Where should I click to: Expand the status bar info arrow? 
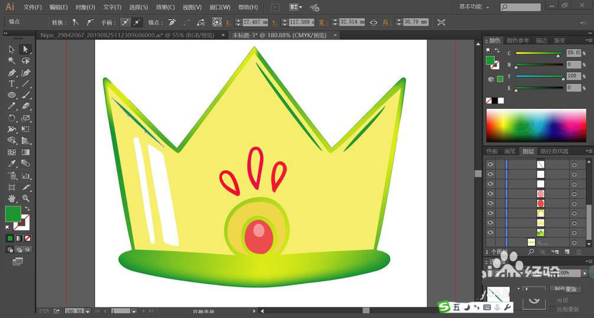254,311
